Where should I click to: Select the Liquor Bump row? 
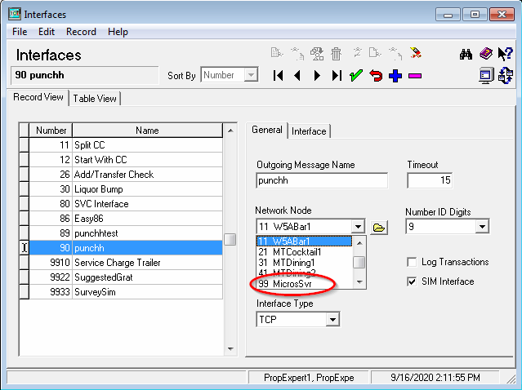point(126,189)
